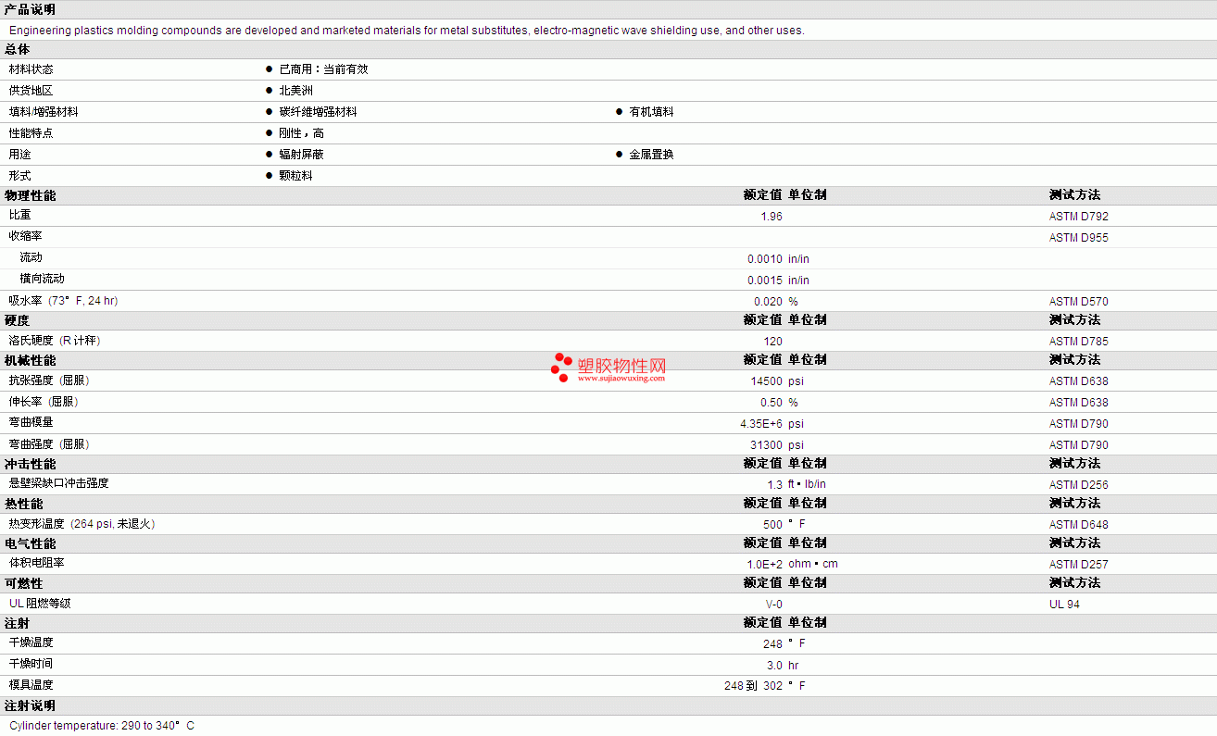Select the '体积电阻率' row label
1217x736 pixels.
(37, 563)
